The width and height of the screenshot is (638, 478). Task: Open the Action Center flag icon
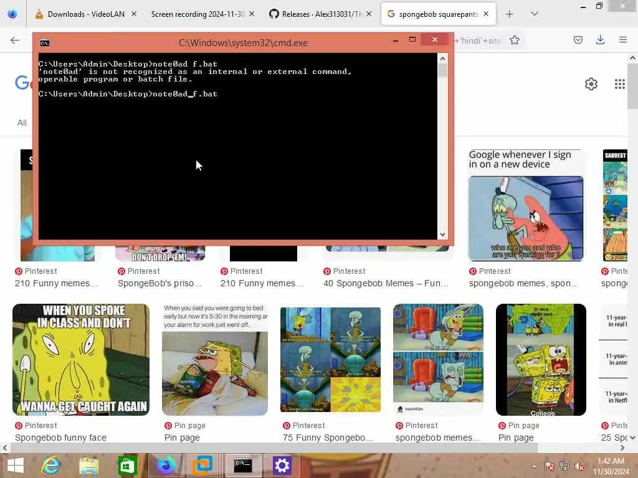(x=549, y=466)
